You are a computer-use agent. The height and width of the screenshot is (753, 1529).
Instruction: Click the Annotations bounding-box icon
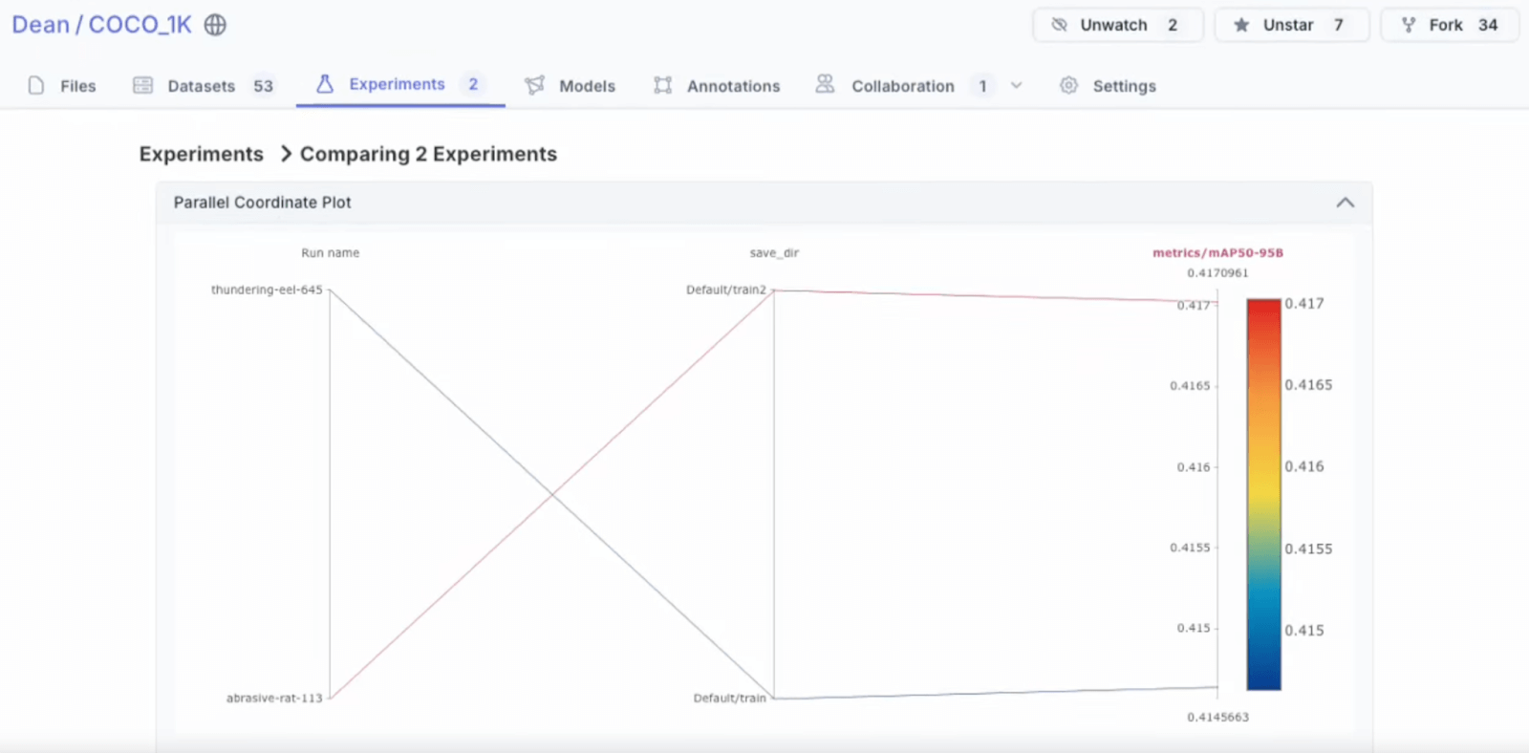tap(662, 86)
